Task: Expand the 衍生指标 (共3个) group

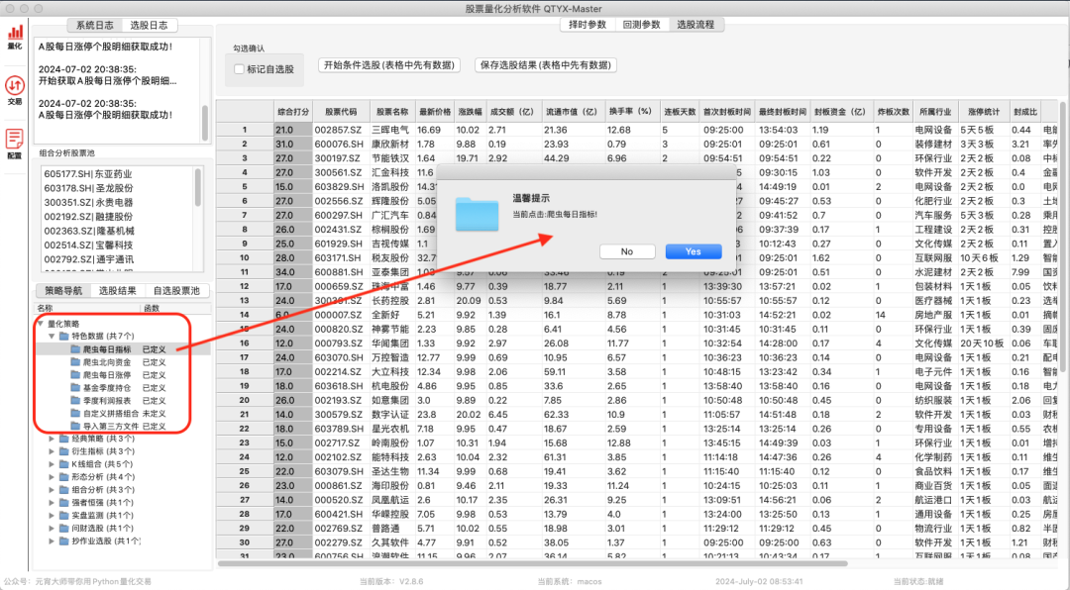Action: click(x=52, y=451)
